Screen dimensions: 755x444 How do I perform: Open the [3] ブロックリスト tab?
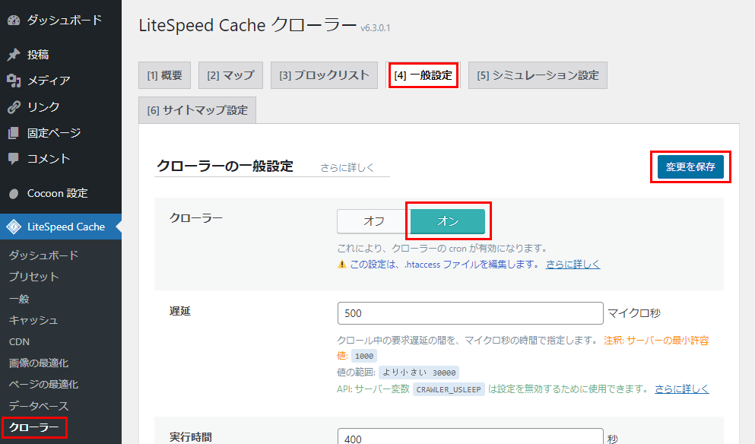pyautogui.click(x=323, y=75)
